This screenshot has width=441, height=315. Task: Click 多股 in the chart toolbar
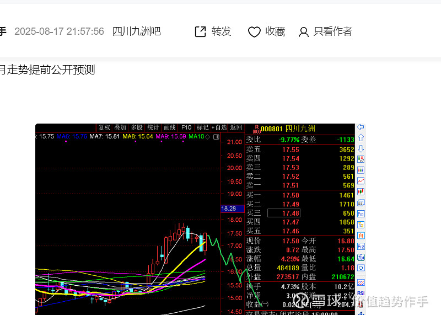[137, 127]
